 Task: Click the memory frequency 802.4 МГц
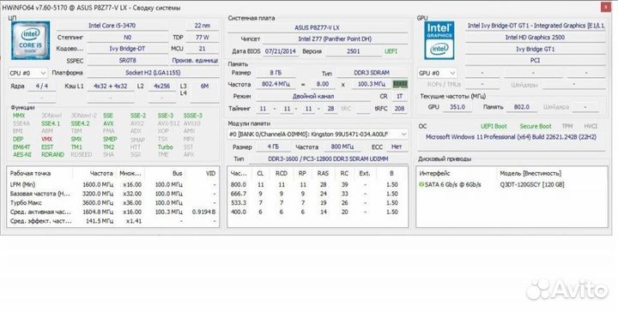click(276, 84)
